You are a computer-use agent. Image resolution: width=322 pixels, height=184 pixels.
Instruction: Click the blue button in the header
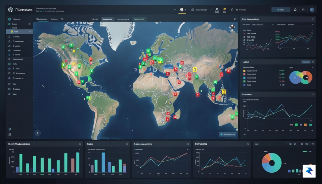click(281, 10)
